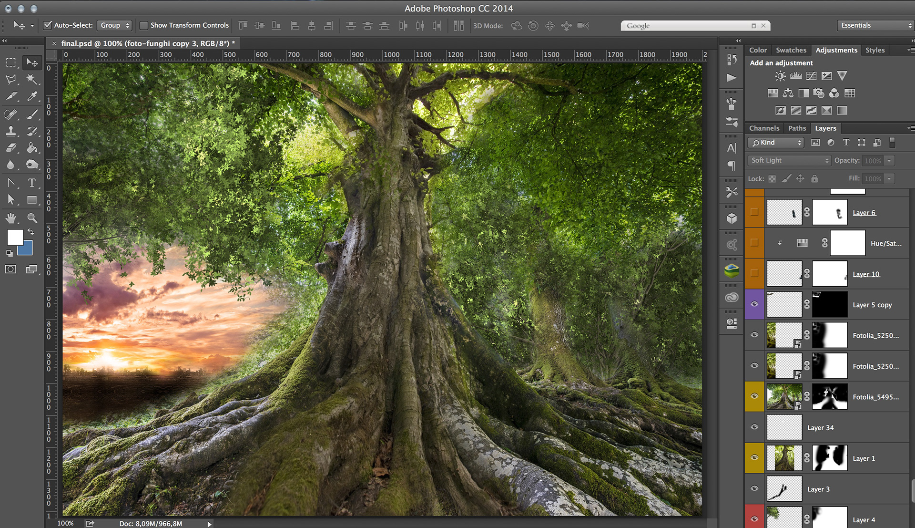Open the Opacity slider dropdown arrow
This screenshot has height=528, width=915.
coord(889,161)
